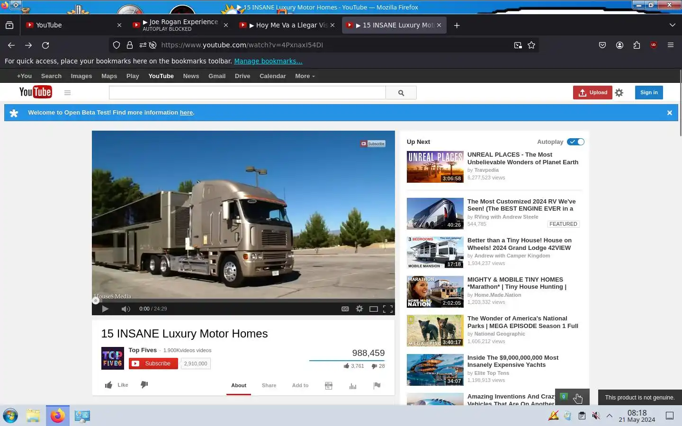Click the taskbar clock showing 08:18
The height and width of the screenshot is (426, 682).
click(637, 416)
